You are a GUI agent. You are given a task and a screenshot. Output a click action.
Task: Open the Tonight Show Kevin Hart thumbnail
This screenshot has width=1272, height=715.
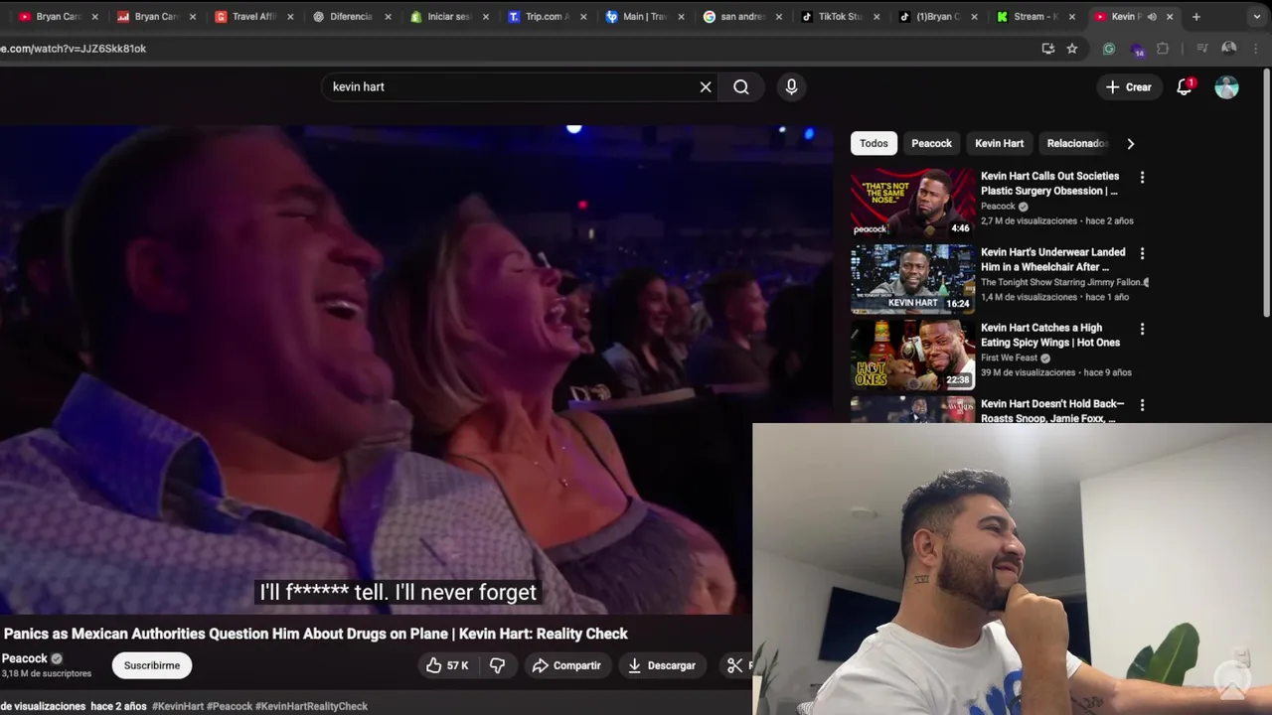pyautogui.click(x=912, y=279)
